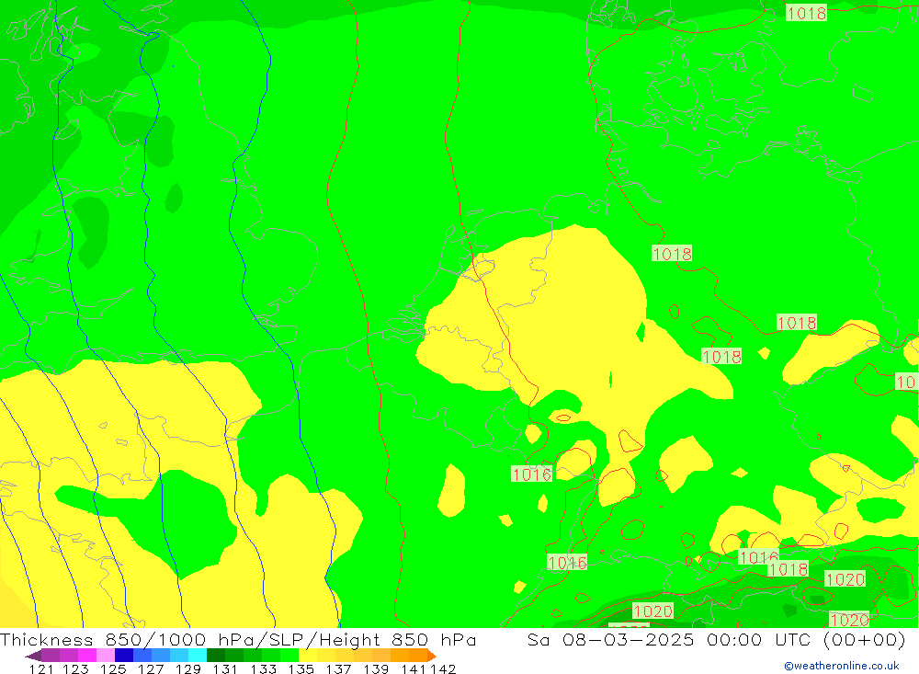Click legend value 142
The image size is (919, 674).
tap(443, 668)
